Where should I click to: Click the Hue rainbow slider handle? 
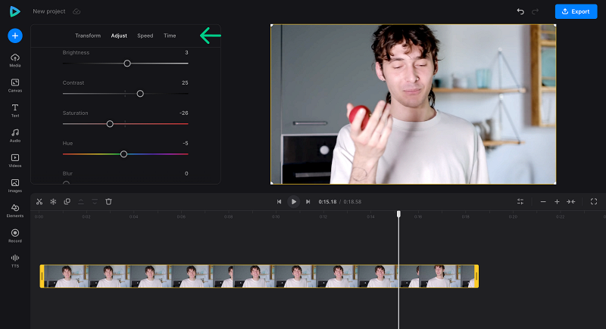pyautogui.click(x=123, y=154)
